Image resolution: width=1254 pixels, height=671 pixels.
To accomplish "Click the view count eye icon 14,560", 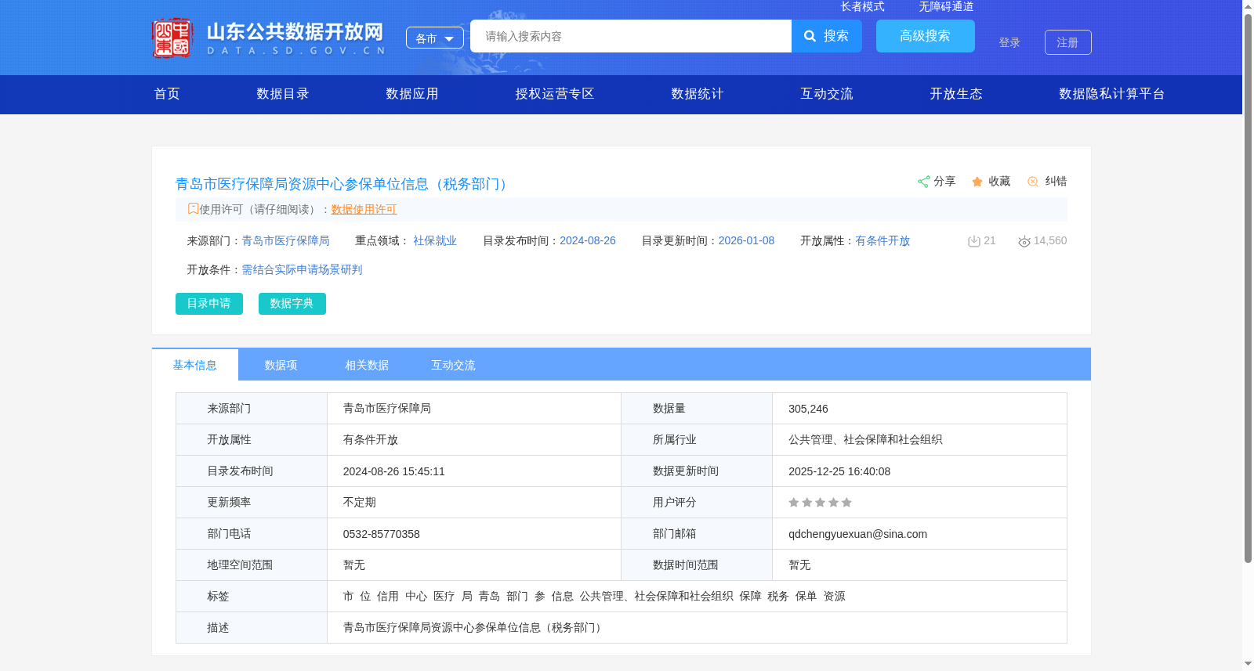I will coord(1024,241).
